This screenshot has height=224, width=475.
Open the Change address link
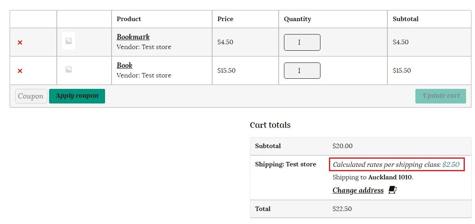click(x=358, y=190)
